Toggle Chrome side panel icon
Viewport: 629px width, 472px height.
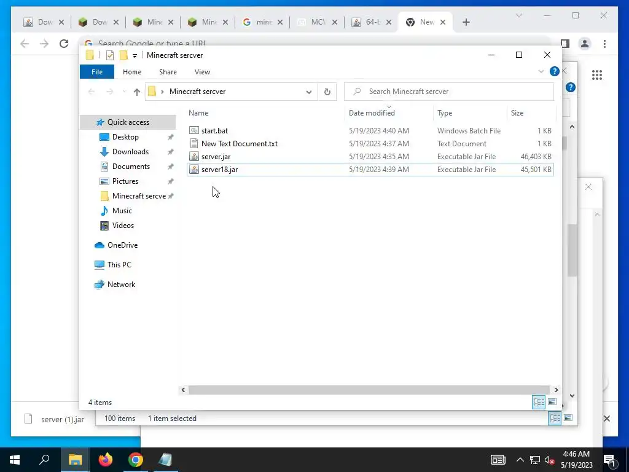(x=565, y=44)
